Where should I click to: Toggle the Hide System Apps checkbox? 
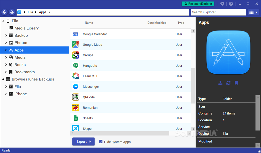[x=101, y=141]
